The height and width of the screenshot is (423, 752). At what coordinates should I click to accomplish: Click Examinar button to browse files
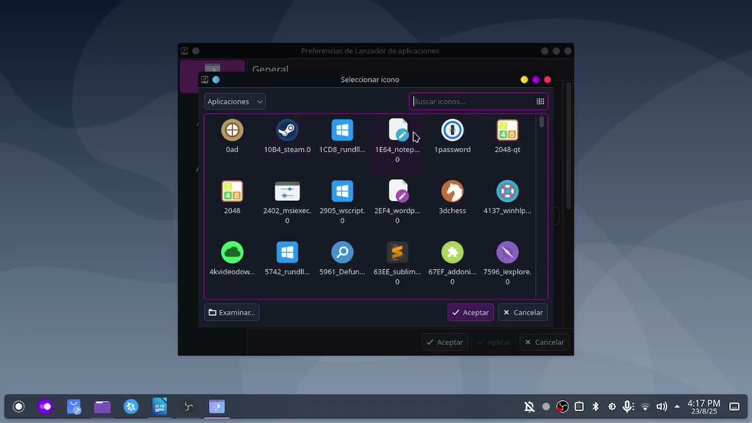point(231,313)
